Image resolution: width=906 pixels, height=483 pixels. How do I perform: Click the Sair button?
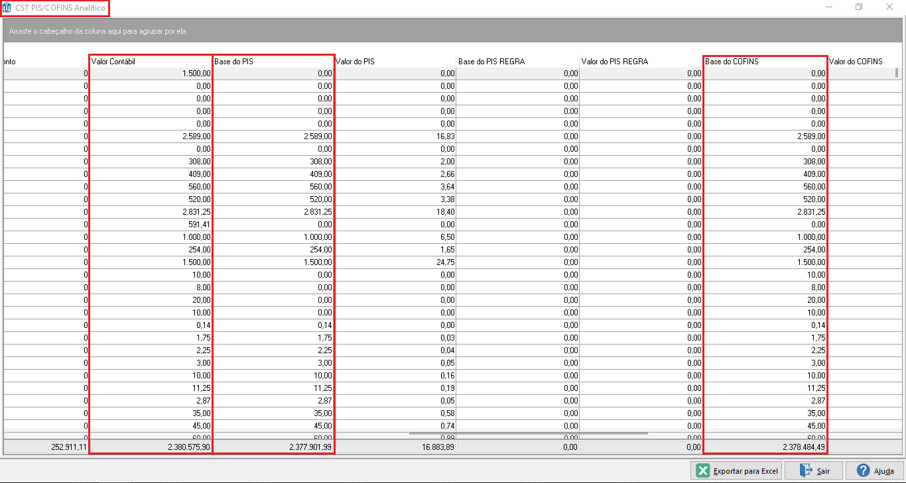tap(814, 470)
